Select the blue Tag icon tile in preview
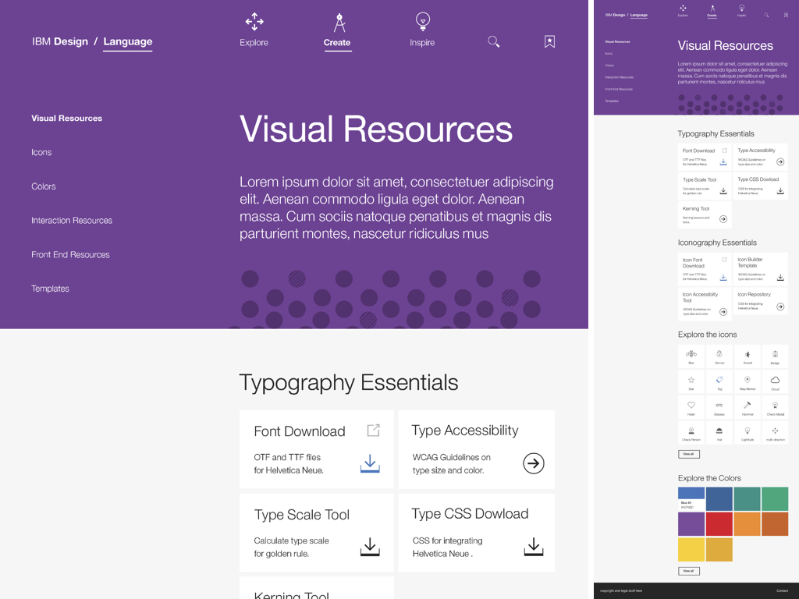Viewport: 799px width, 599px height. point(719,381)
